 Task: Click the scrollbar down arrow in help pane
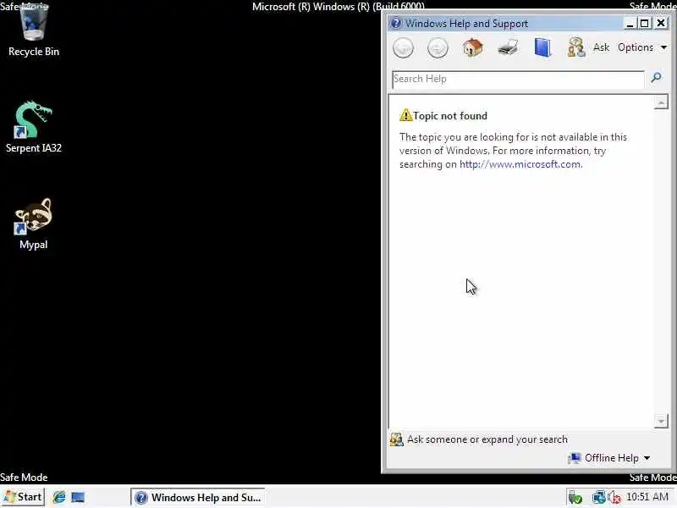tap(661, 420)
